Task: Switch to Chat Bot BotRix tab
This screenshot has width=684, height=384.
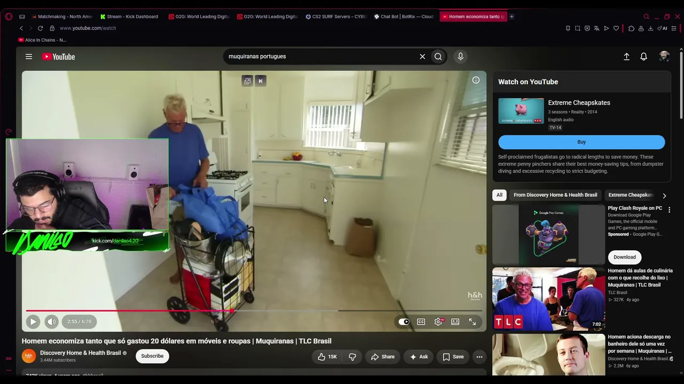Action: [404, 17]
